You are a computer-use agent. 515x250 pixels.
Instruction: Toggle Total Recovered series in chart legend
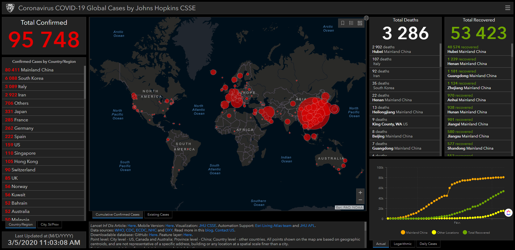[476, 233]
